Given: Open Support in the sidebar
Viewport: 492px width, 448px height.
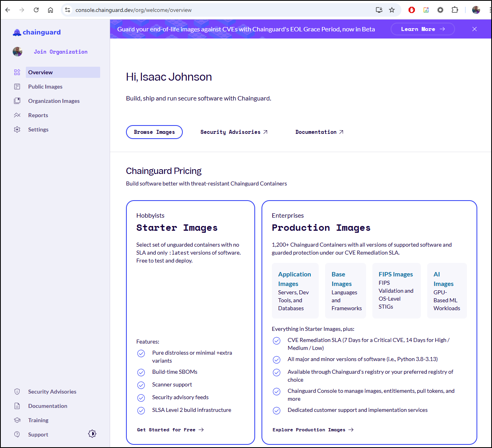Looking at the screenshot, I should pos(38,434).
